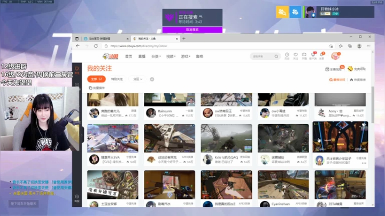385x216 pixels.
Task: Sort by 最常访问
Action: [x=337, y=80]
